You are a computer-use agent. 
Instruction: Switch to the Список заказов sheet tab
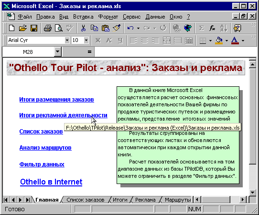(x=86, y=200)
